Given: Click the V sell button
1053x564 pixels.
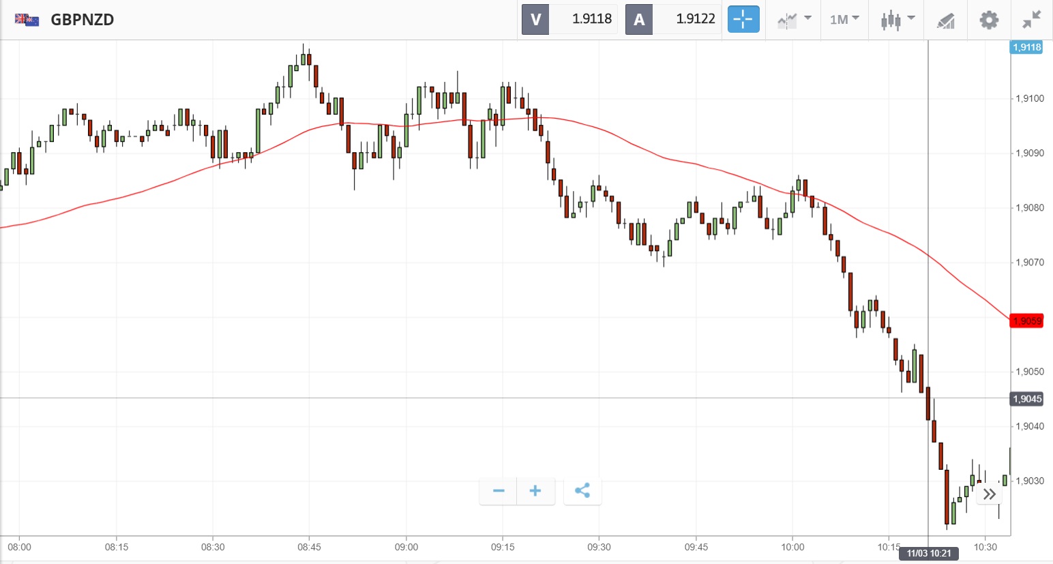Looking at the screenshot, I should tap(535, 19).
